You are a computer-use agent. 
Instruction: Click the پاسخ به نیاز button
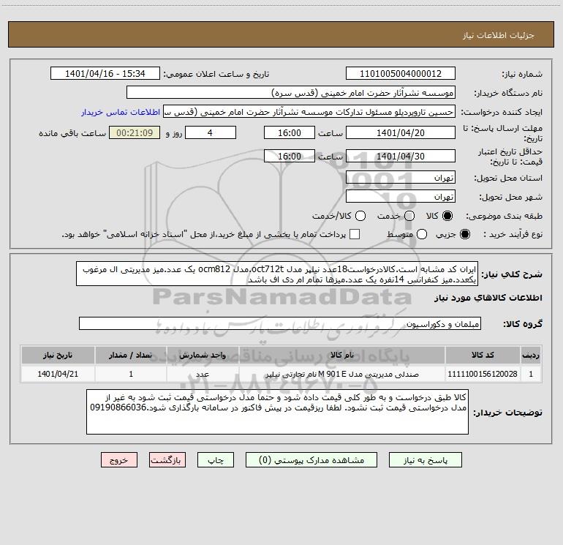425,460
